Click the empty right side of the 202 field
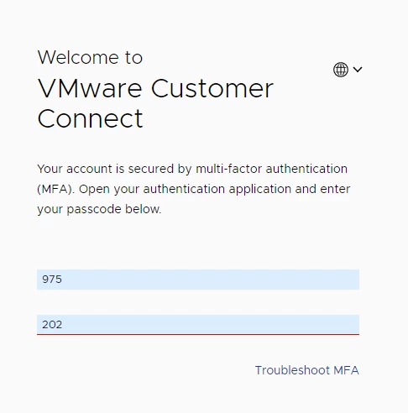408x413 pixels. tap(280, 324)
